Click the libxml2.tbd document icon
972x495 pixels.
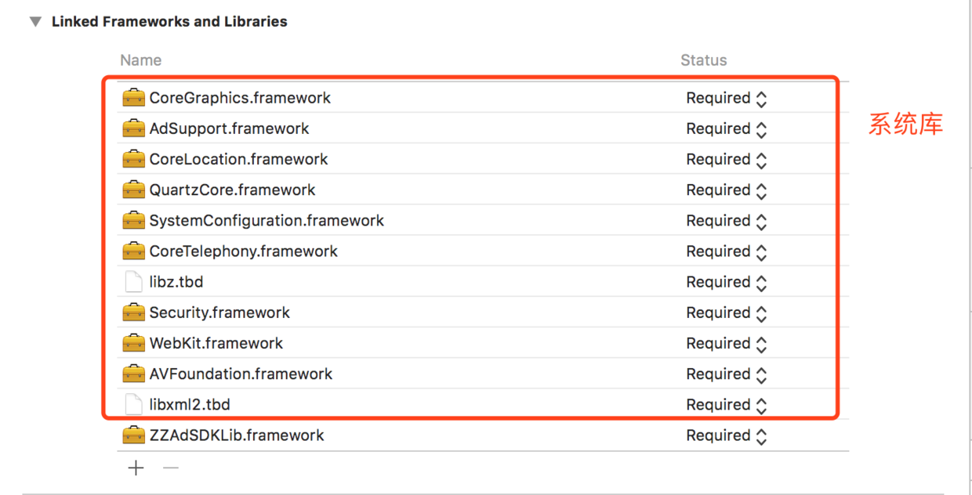point(134,405)
